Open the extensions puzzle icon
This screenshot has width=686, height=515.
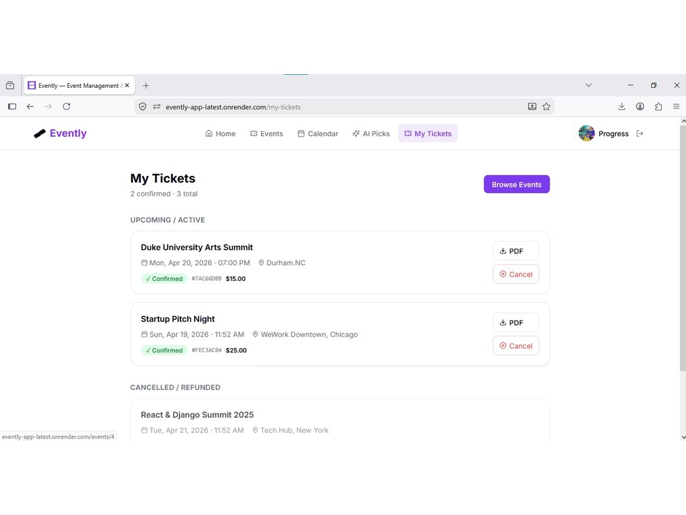coord(659,106)
